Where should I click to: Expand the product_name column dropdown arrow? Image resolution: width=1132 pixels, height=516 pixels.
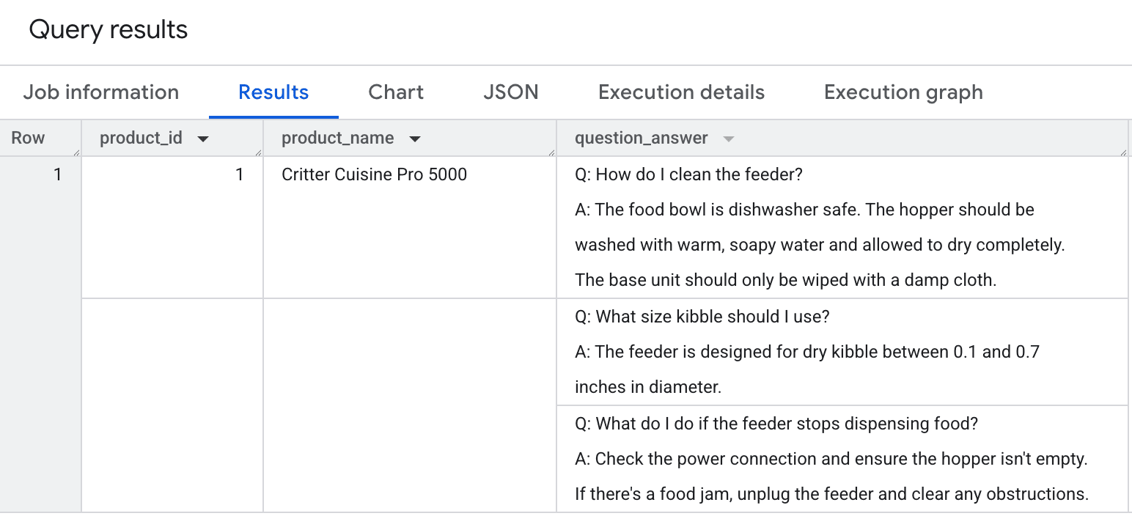(x=414, y=139)
